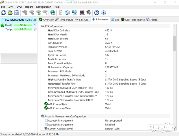Toggle Acoustic Management checkbox marked Not supported

(x=46, y=120)
